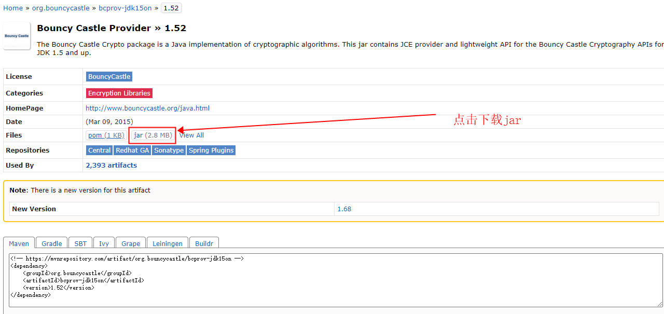Open the Encryption Libraries category tag
Image resolution: width=664 pixels, height=314 pixels.
click(x=119, y=93)
